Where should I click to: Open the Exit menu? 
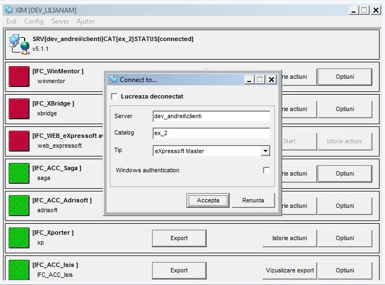tap(11, 21)
